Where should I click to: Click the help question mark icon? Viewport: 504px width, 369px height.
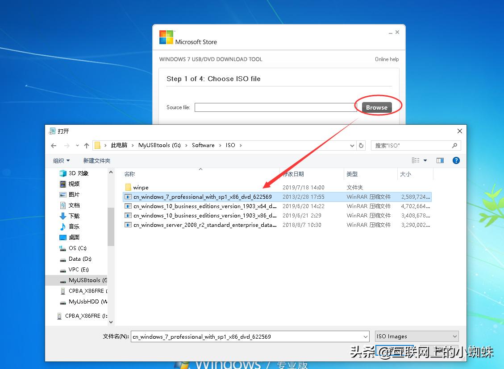coord(456,160)
